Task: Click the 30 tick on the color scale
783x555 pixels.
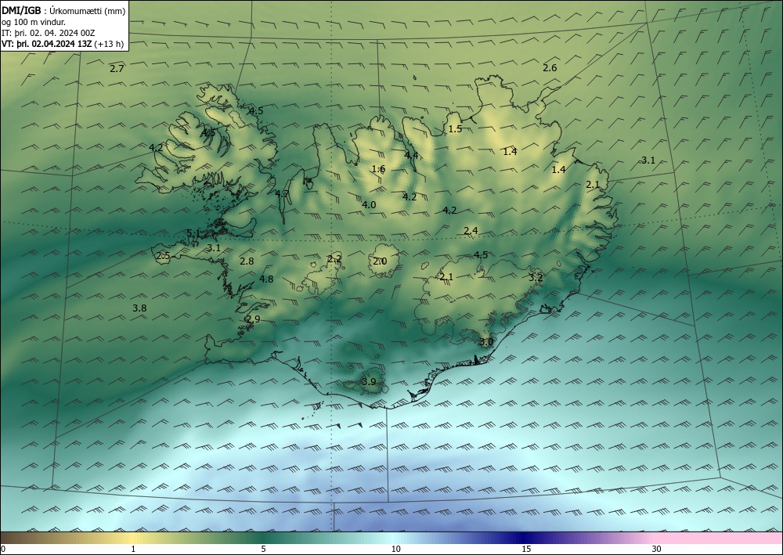Action: point(657,549)
